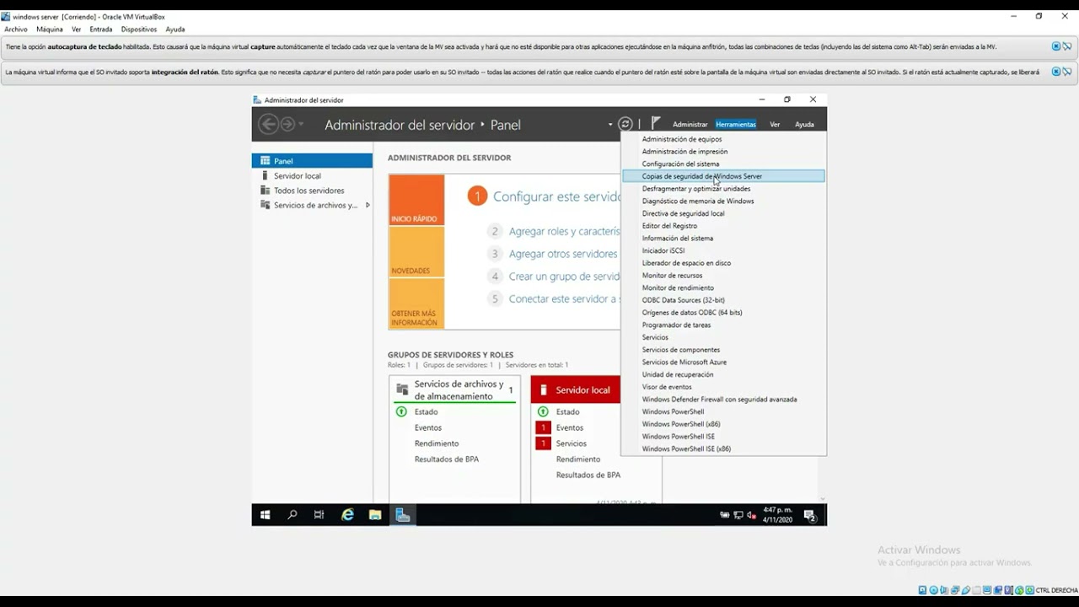This screenshot has width=1079, height=607.
Task: Choose Servicios in the tools menu
Action: [655, 337]
